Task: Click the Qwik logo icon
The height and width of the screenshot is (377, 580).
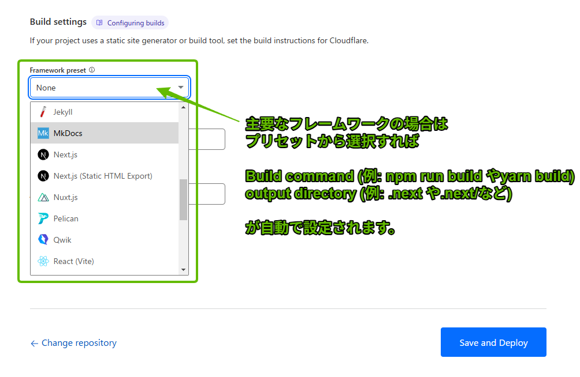Action: click(43, 240)
